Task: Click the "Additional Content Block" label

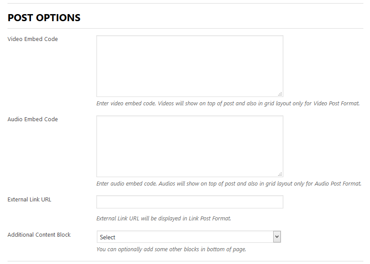Action: click(39, 235)
